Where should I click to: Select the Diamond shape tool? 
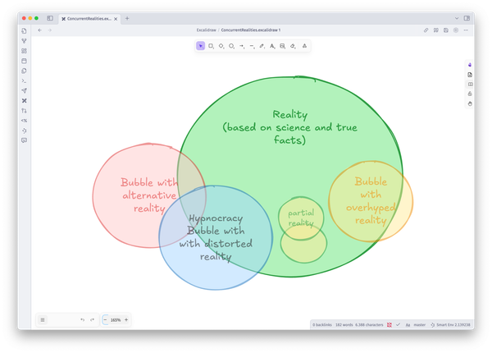tap(221, 46)
